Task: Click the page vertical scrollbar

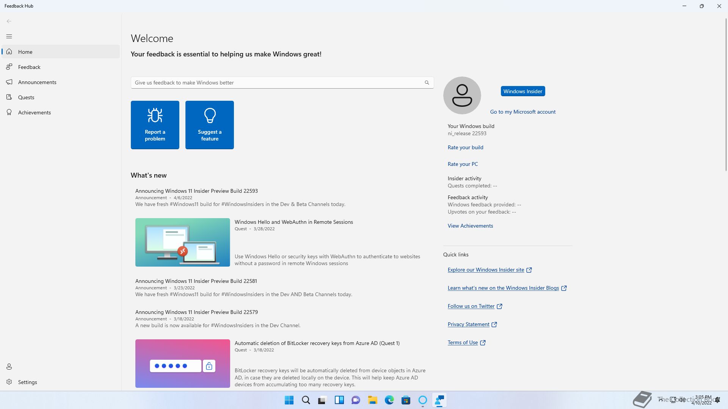Action: [x=726, y=95]
